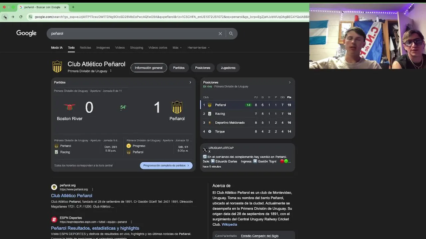This screenshot has height=239, width=426.
Task: Open the Estadio Campeón del Siglo link
Action: coord(260,236)
